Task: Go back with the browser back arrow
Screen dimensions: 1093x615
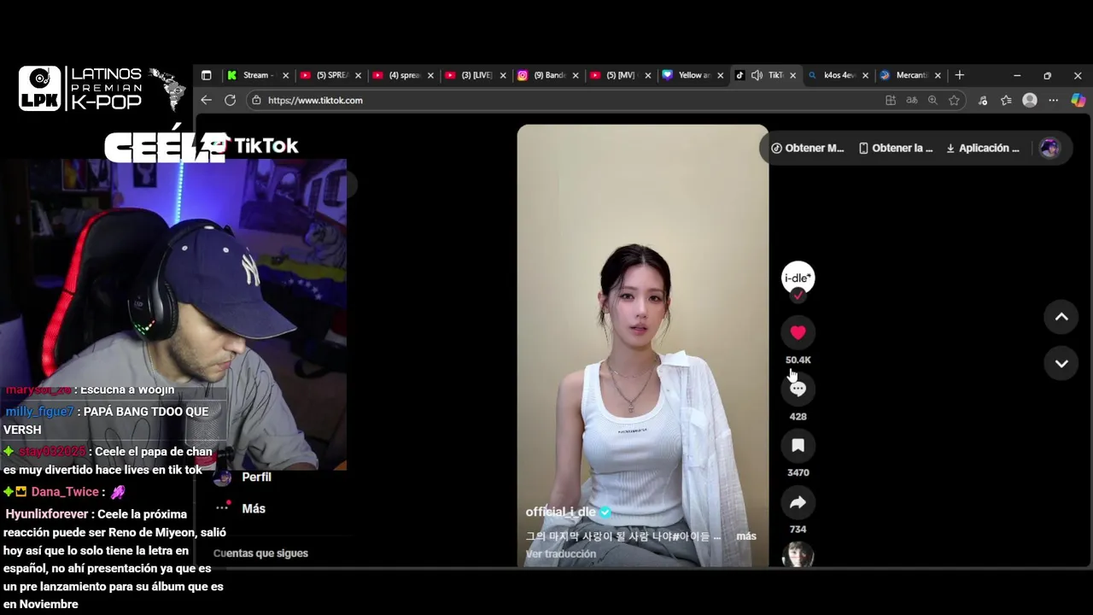Action: pos(206,100)
